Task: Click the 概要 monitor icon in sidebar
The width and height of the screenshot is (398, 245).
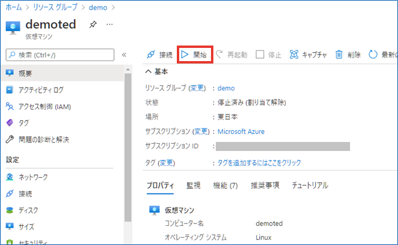Action: coord(10,73)
